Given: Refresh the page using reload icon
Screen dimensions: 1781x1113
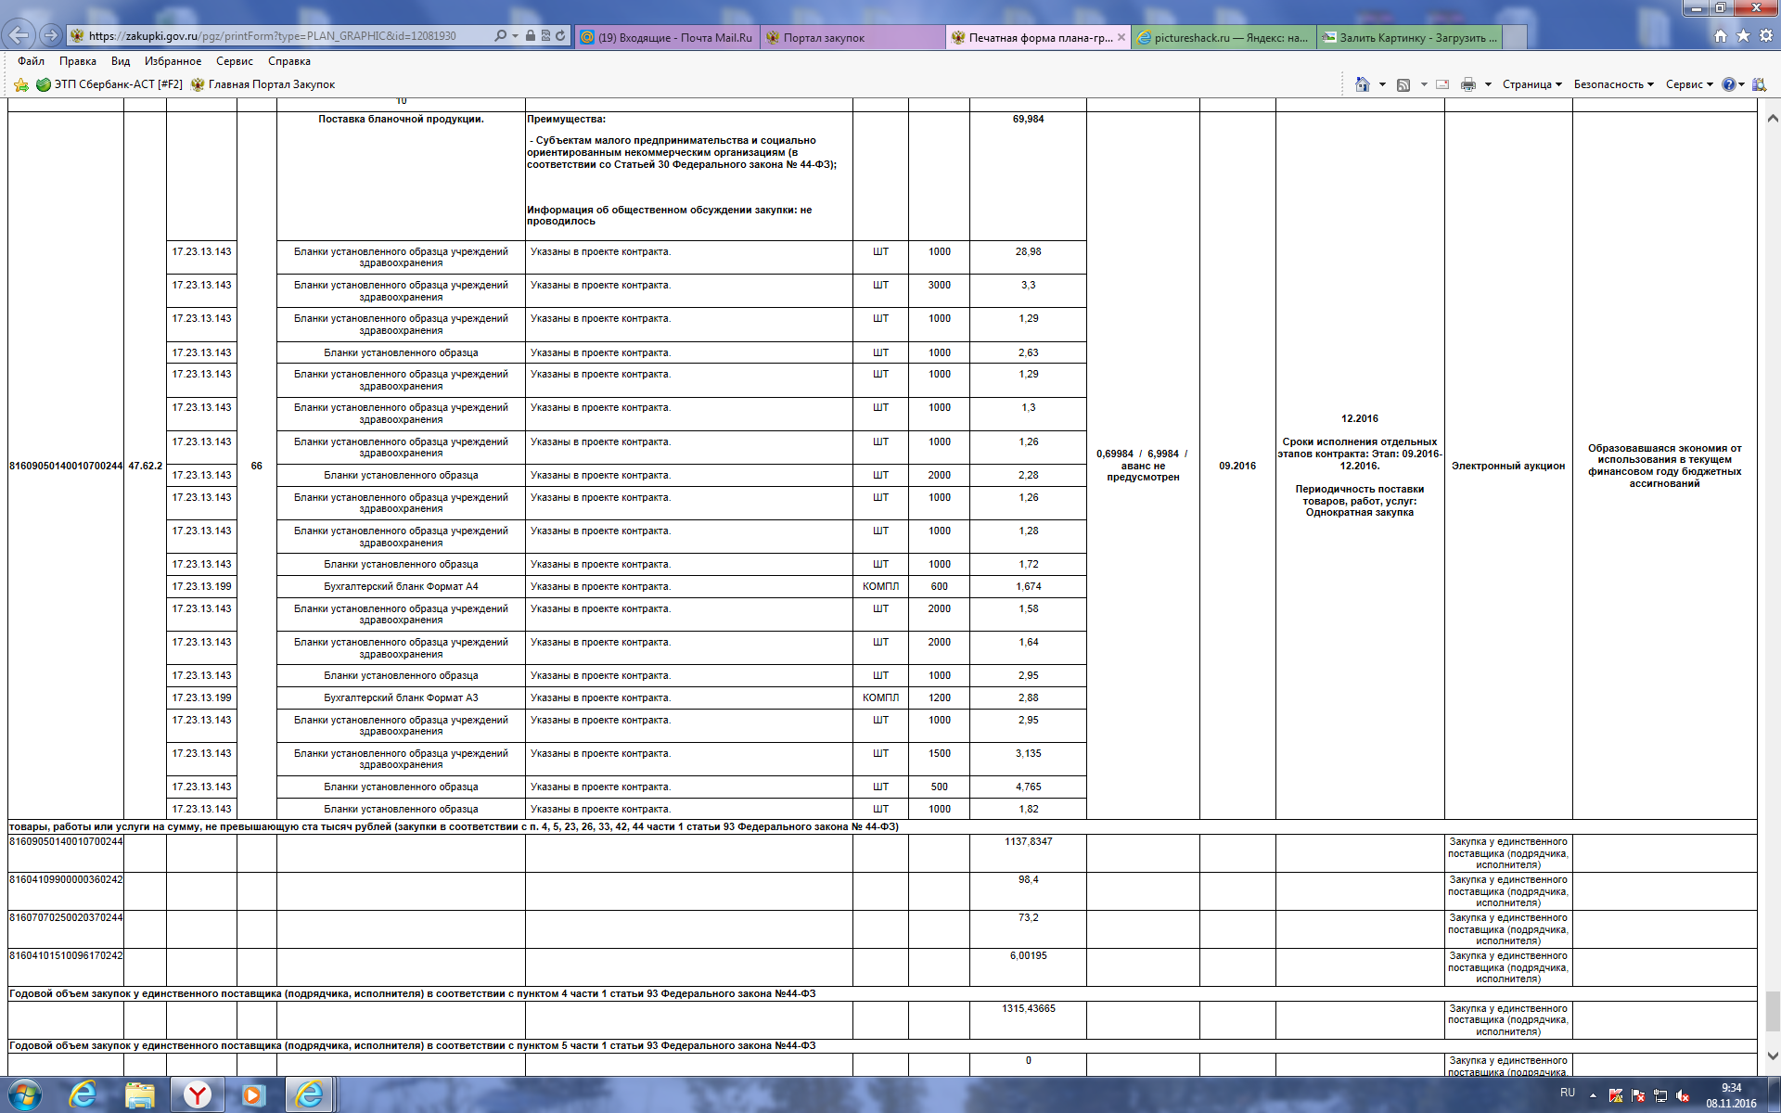Looking at the screenshot, I should [x=560, y=35].
